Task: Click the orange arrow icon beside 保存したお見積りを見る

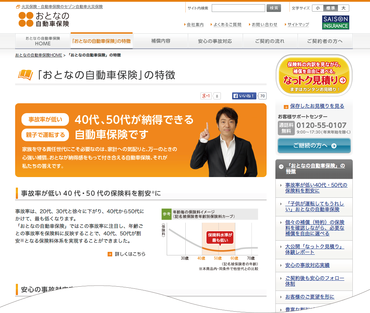Action: 286,107
